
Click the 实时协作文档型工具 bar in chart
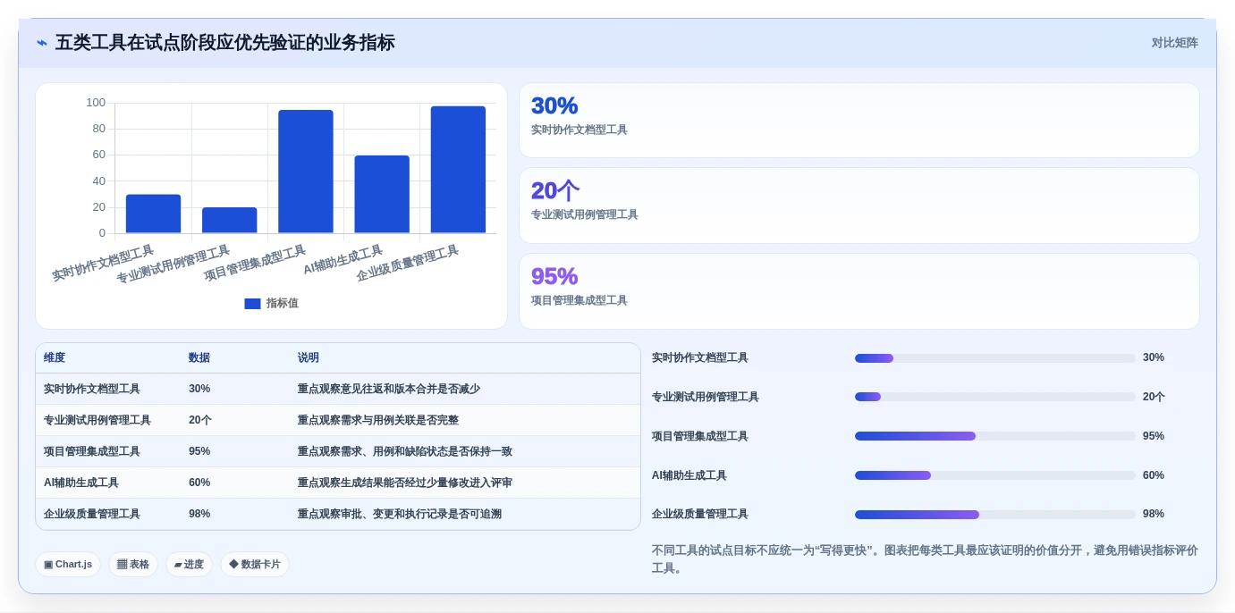[153, 214]
